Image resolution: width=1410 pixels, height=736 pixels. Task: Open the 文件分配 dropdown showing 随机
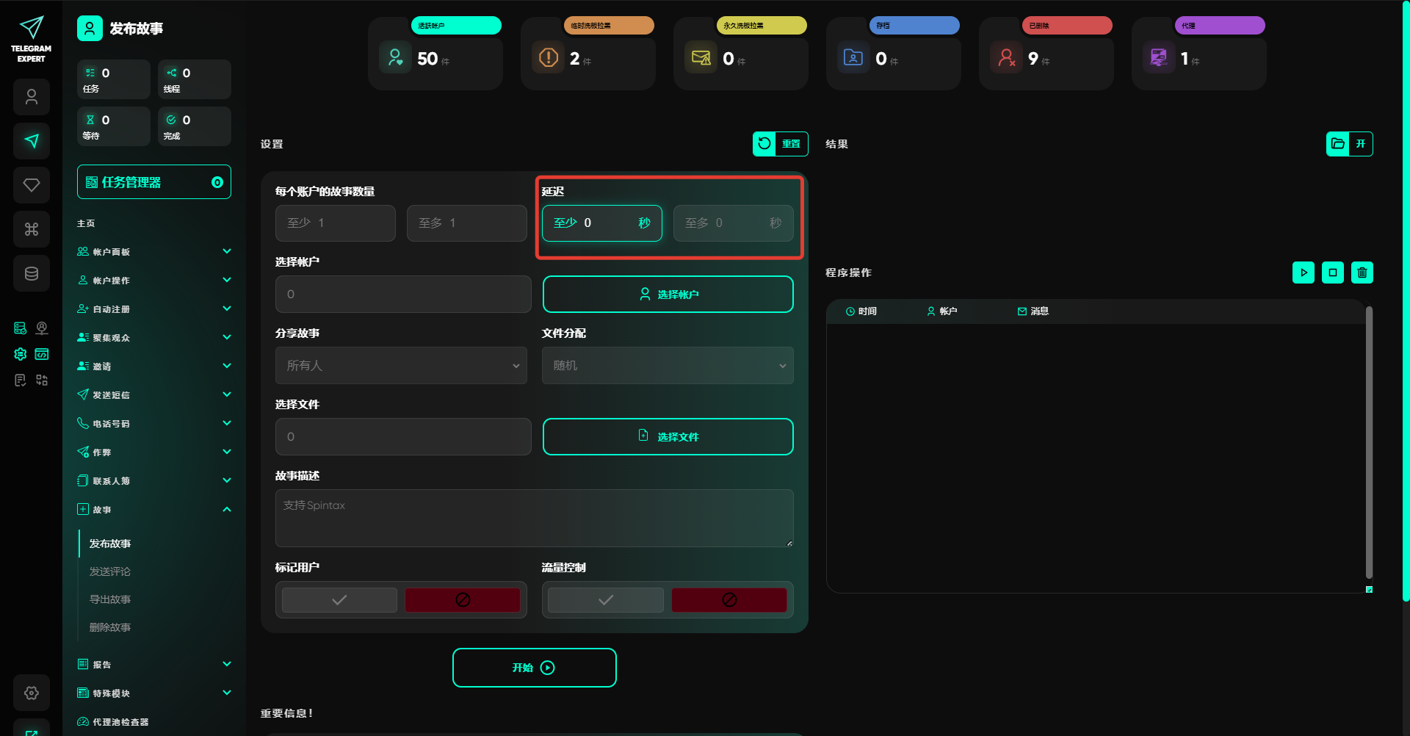pyautogui.click(x=668, y=366)
